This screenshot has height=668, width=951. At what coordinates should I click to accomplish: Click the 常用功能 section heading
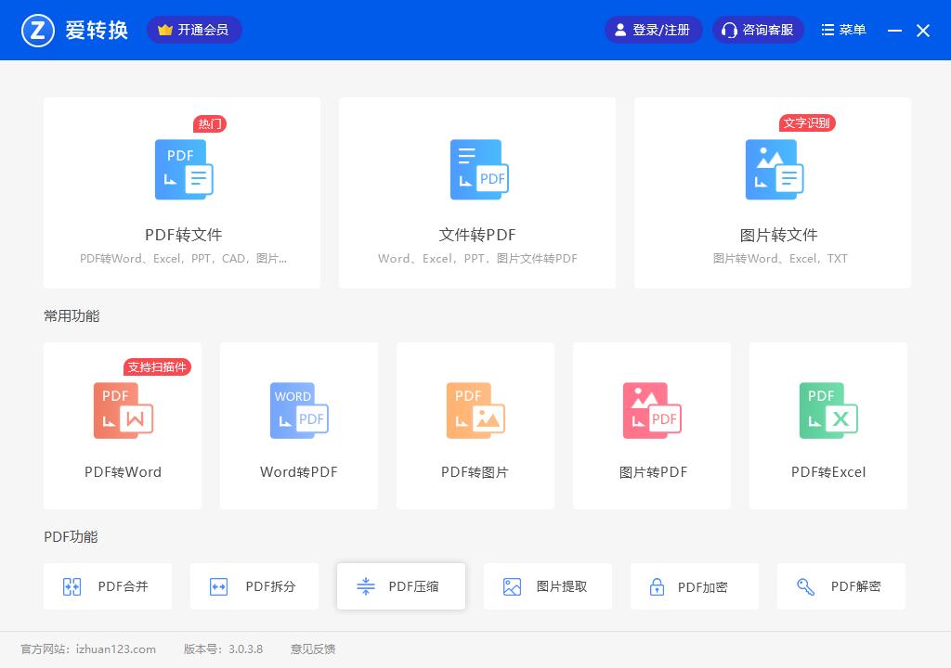pos(72,316)
